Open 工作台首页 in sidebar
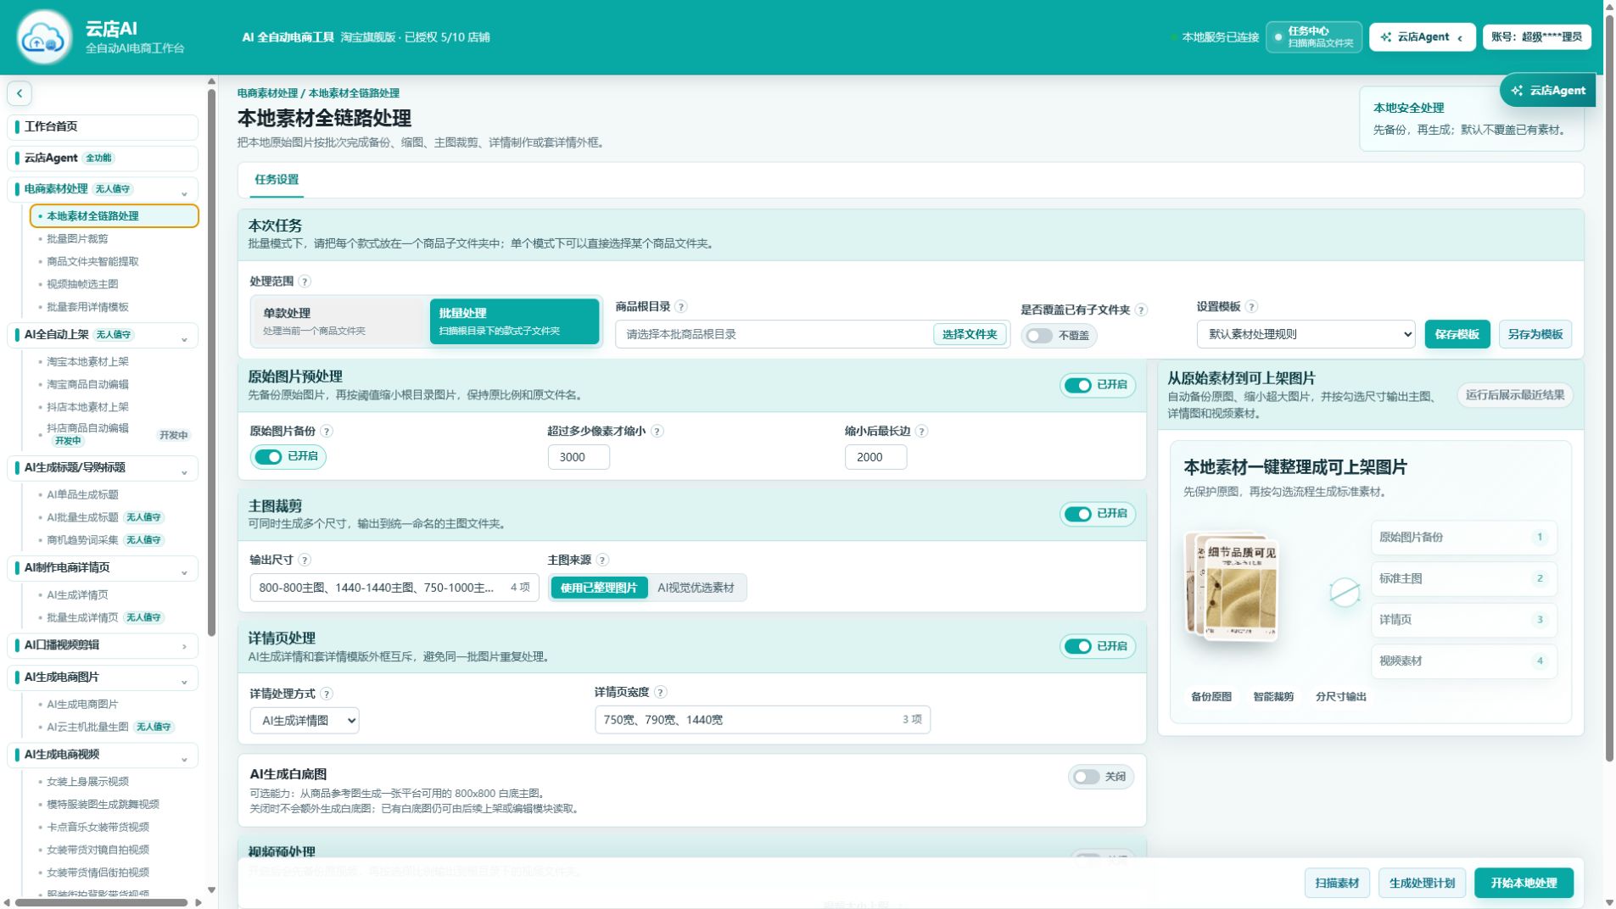 pos(103,127)
